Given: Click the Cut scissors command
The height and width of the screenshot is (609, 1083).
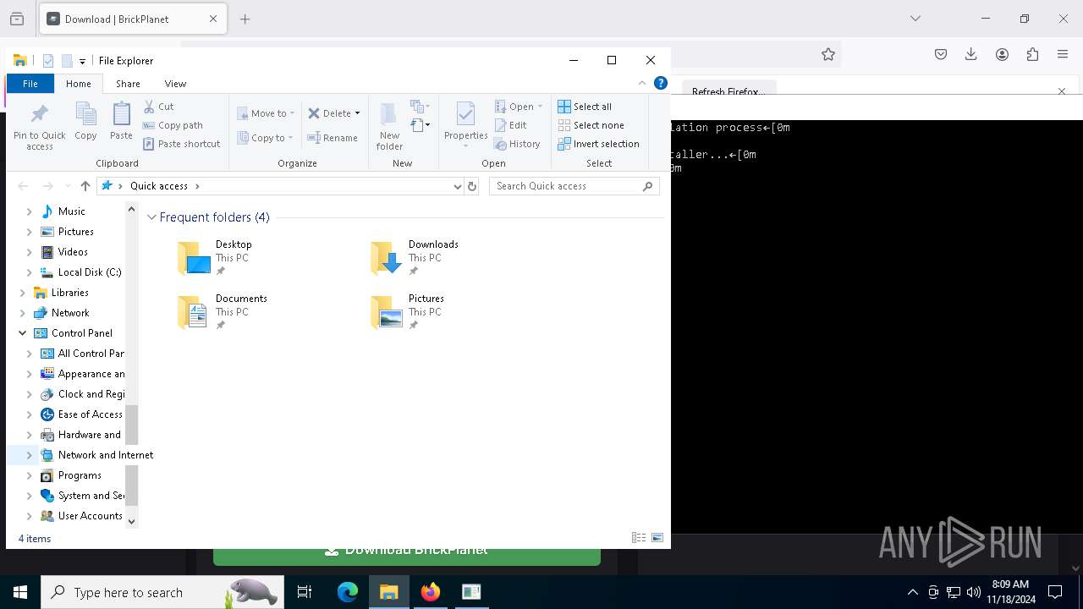Looking at the screenshot, I should 158,107.
